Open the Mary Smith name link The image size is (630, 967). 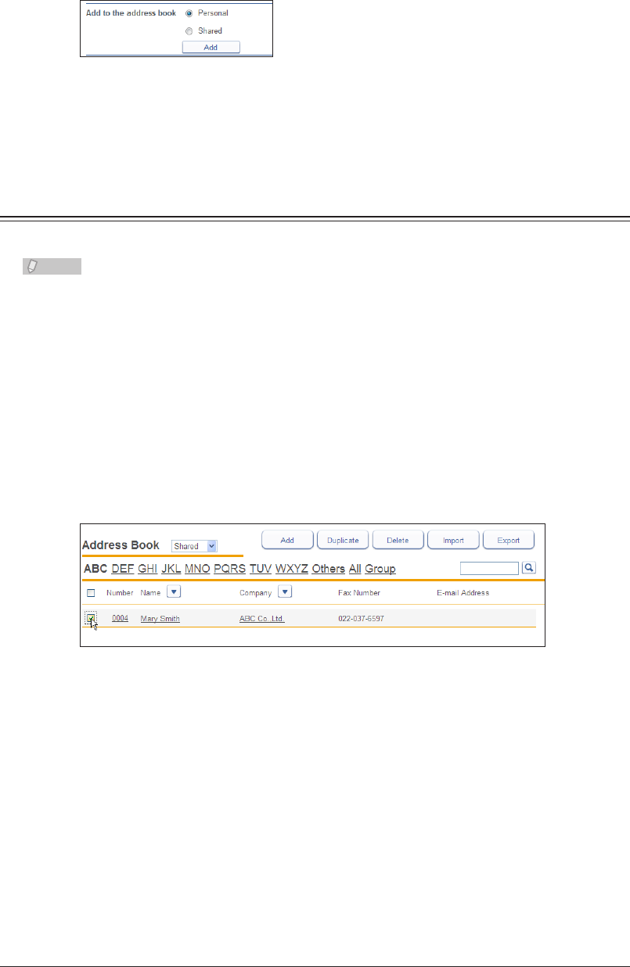pos(160,619)
